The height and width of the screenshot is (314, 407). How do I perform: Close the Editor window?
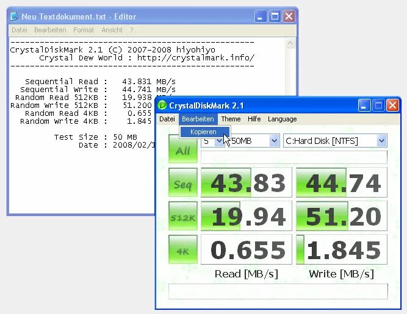point(289,16)
